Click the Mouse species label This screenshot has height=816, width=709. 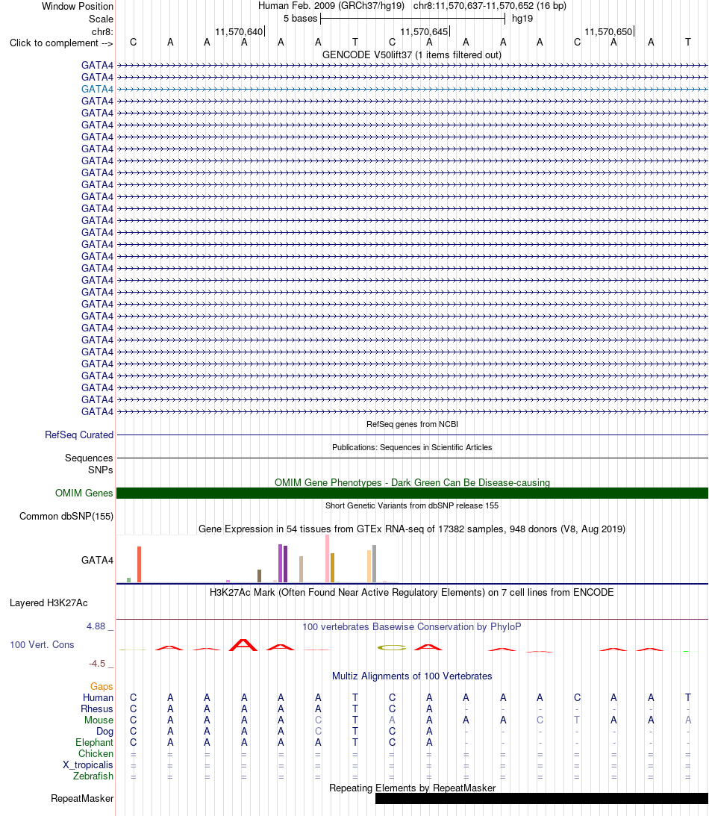(x=99, y=720)
